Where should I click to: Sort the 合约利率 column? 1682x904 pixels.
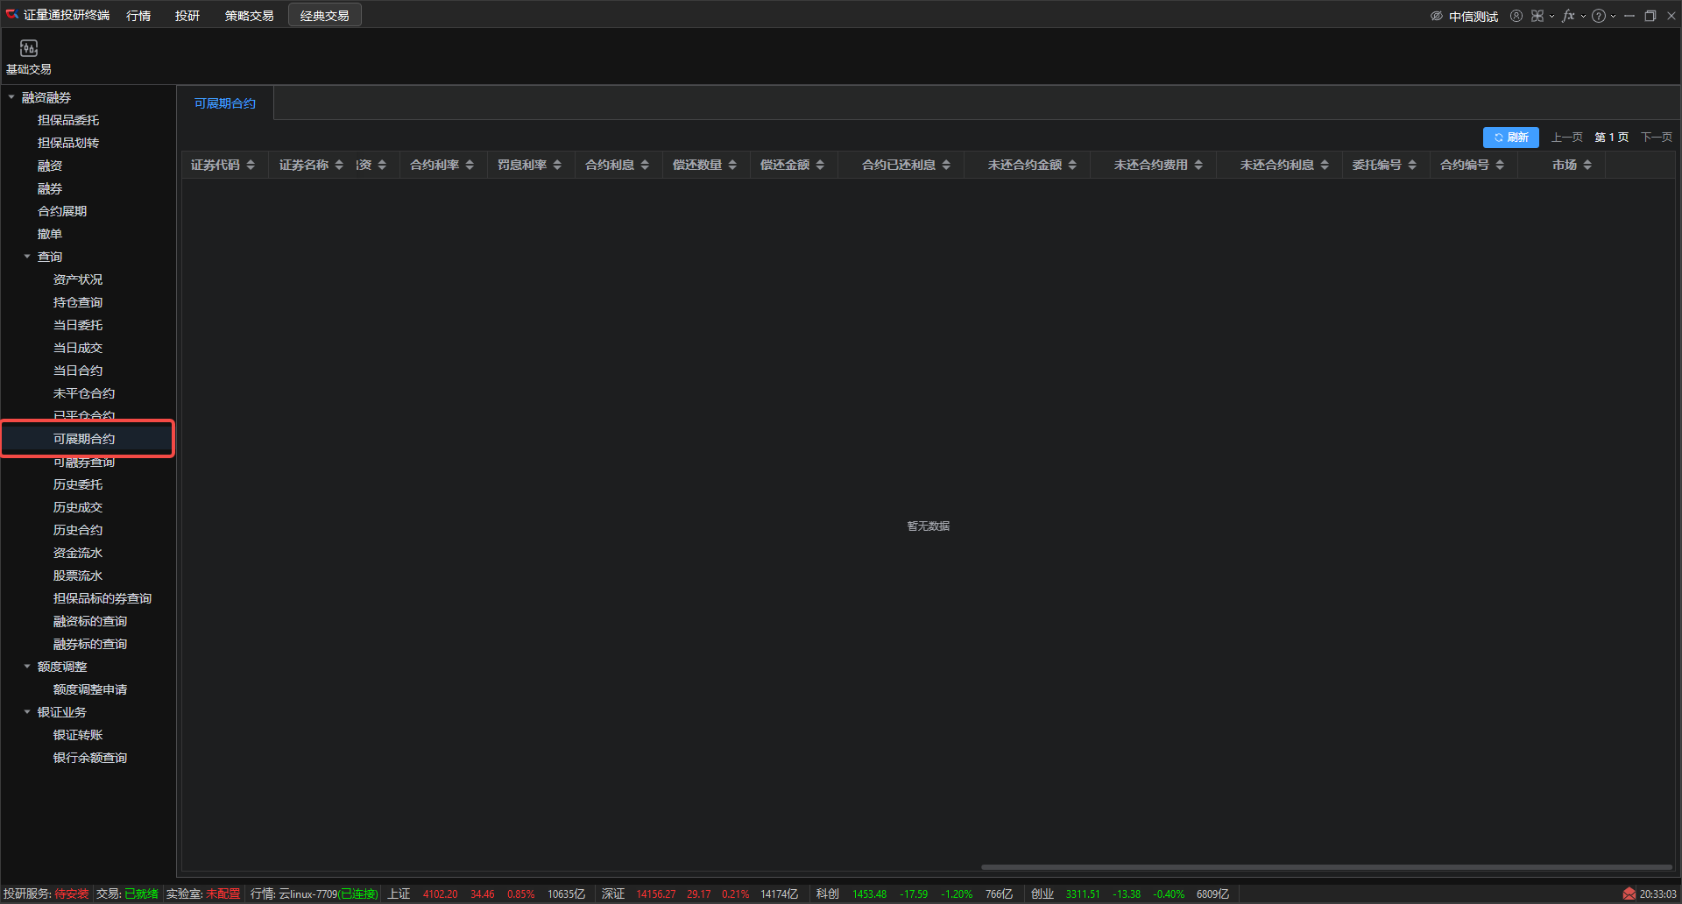(470, 165)
